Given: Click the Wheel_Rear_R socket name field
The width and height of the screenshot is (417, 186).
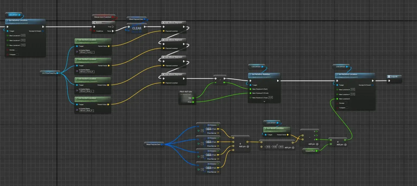Looking at the screenshot, I should (x=87, y=111).
